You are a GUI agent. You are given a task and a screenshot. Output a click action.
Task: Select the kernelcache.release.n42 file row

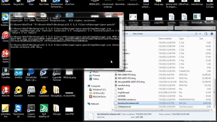click(162, 103)
